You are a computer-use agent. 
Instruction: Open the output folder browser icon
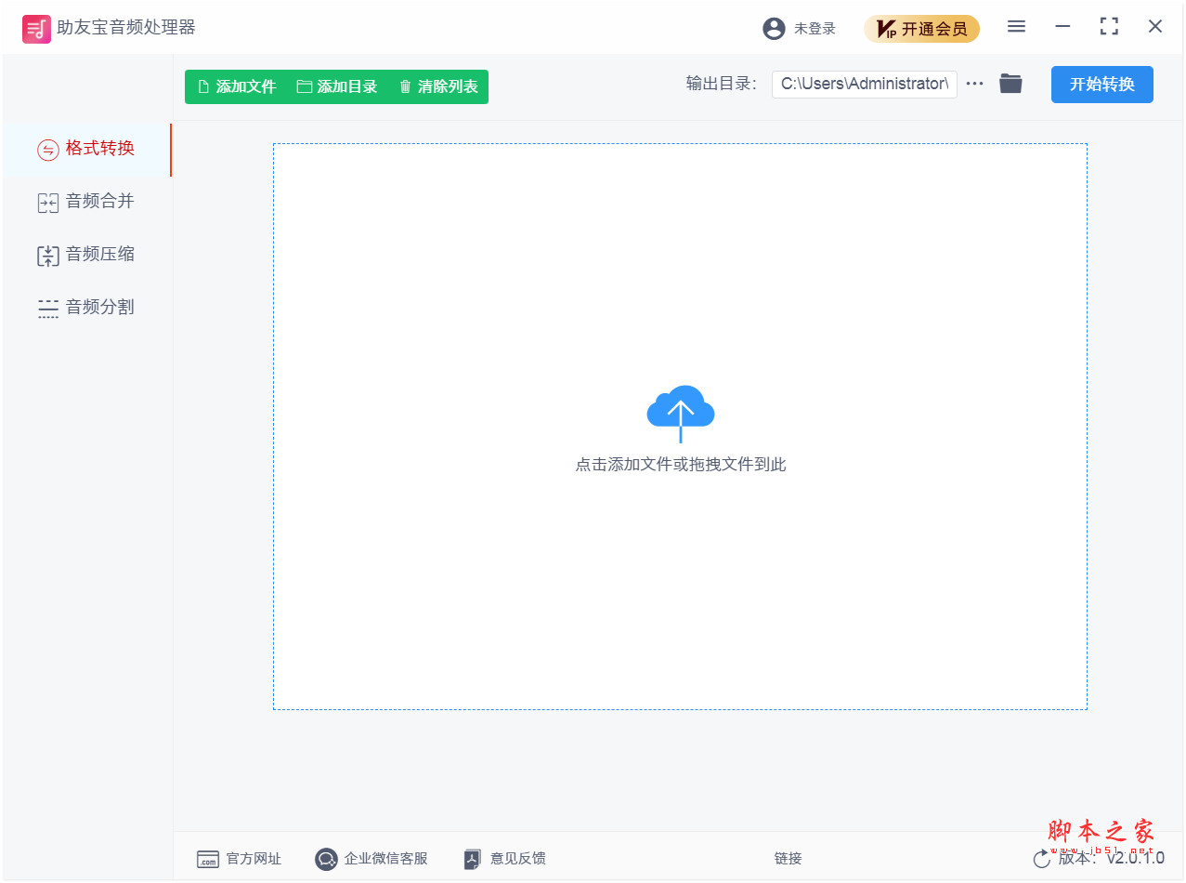tap(1010, 83)
